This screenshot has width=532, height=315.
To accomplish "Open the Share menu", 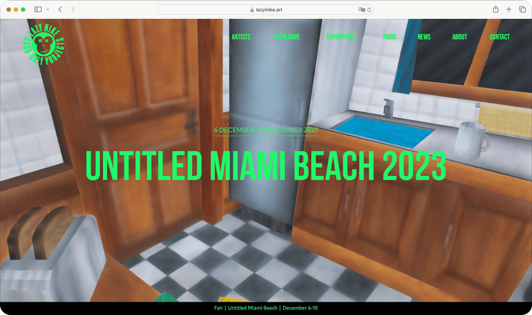I will [494, 9].
